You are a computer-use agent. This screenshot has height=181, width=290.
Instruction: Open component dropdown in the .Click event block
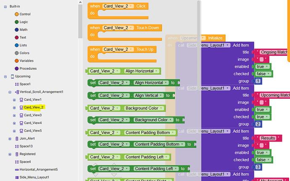pos(132,6)
